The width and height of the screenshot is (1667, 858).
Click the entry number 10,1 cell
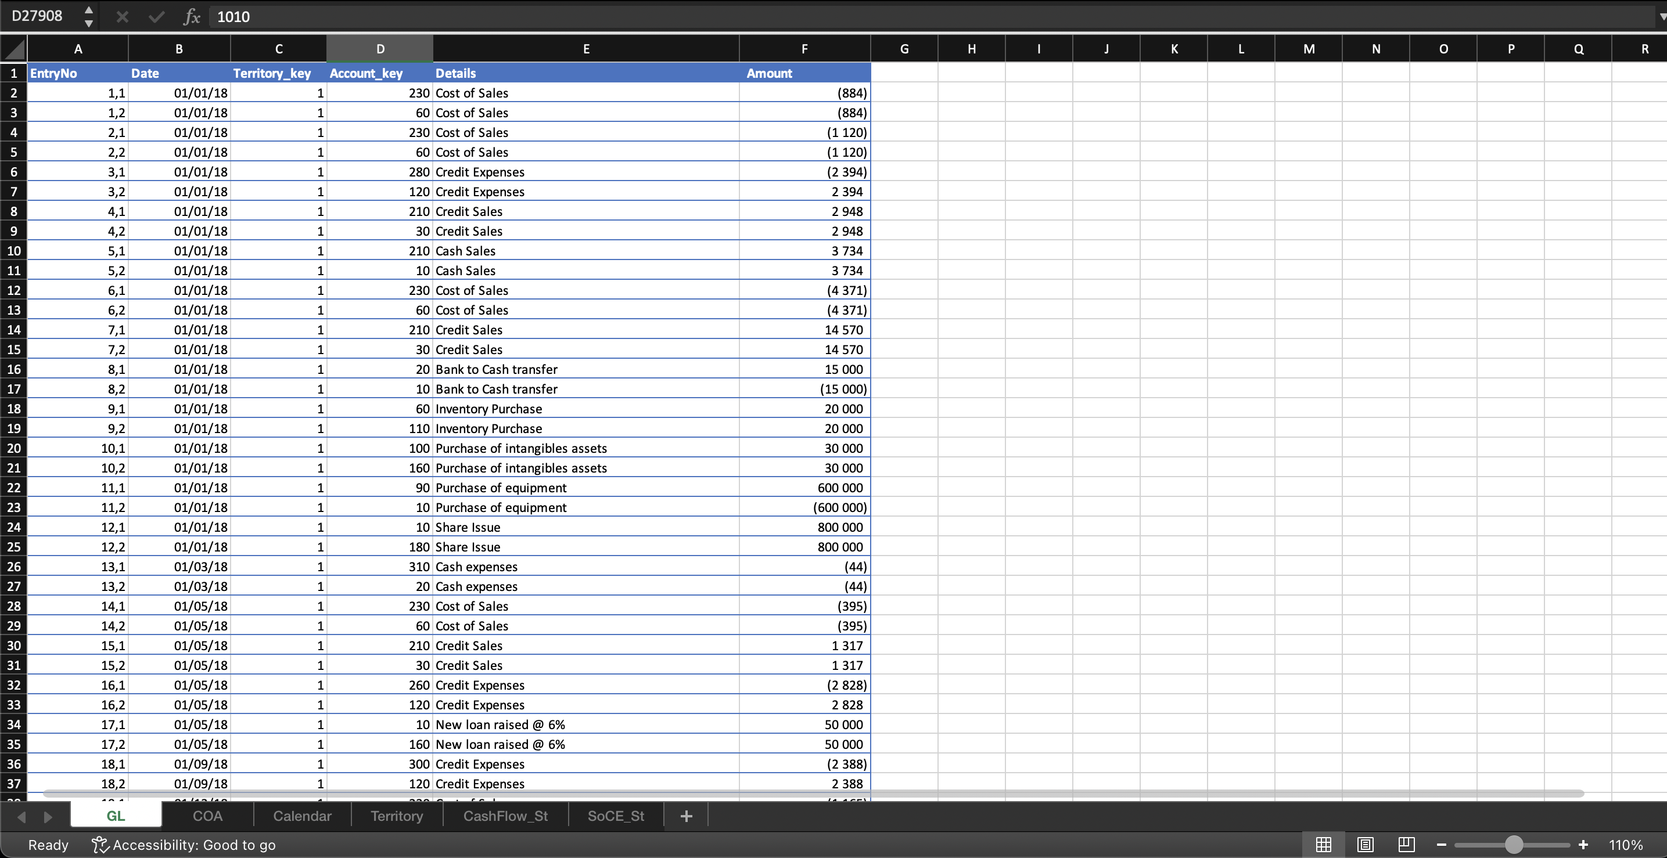78,448
